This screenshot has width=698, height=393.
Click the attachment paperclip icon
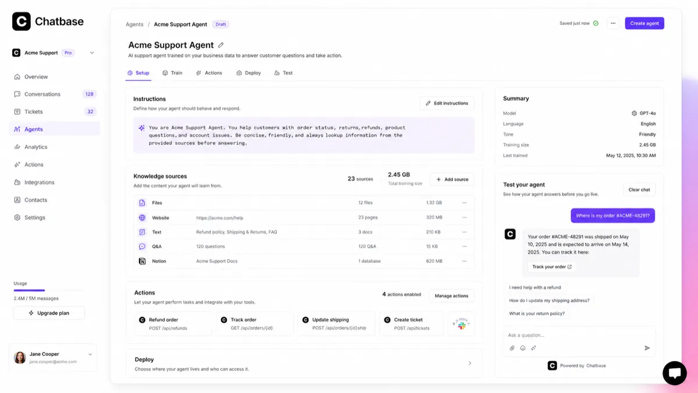coord(512,348)
